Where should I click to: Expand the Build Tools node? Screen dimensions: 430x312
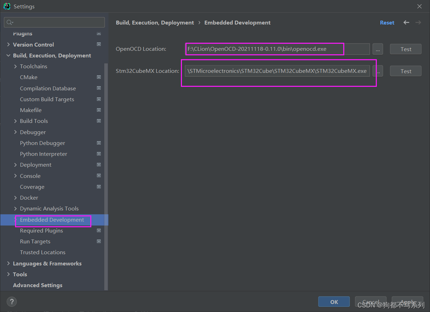point(15,121)
